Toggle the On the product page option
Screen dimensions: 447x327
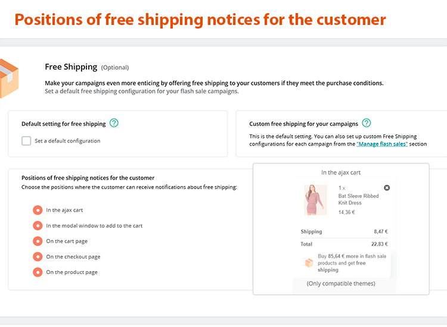point(38,272)
